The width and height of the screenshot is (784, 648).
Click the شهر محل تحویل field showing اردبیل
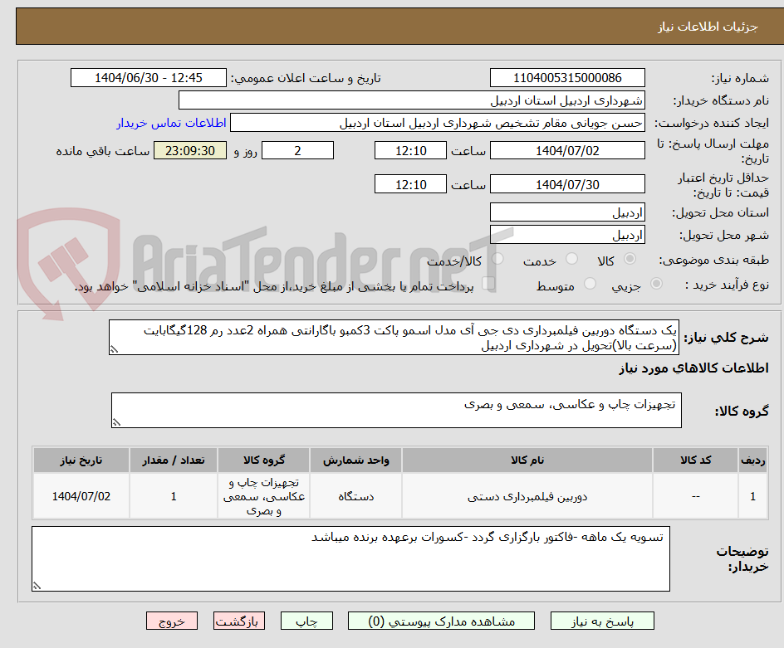pyautogui.click(x=567, y=235)
